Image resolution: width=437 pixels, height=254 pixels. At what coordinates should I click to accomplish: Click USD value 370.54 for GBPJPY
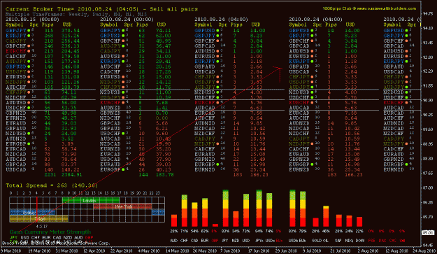[71, 30]
